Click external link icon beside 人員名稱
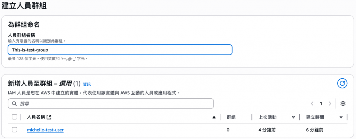Image resolution: width=356 pixels, height=139 pixels. click(49, 117)
